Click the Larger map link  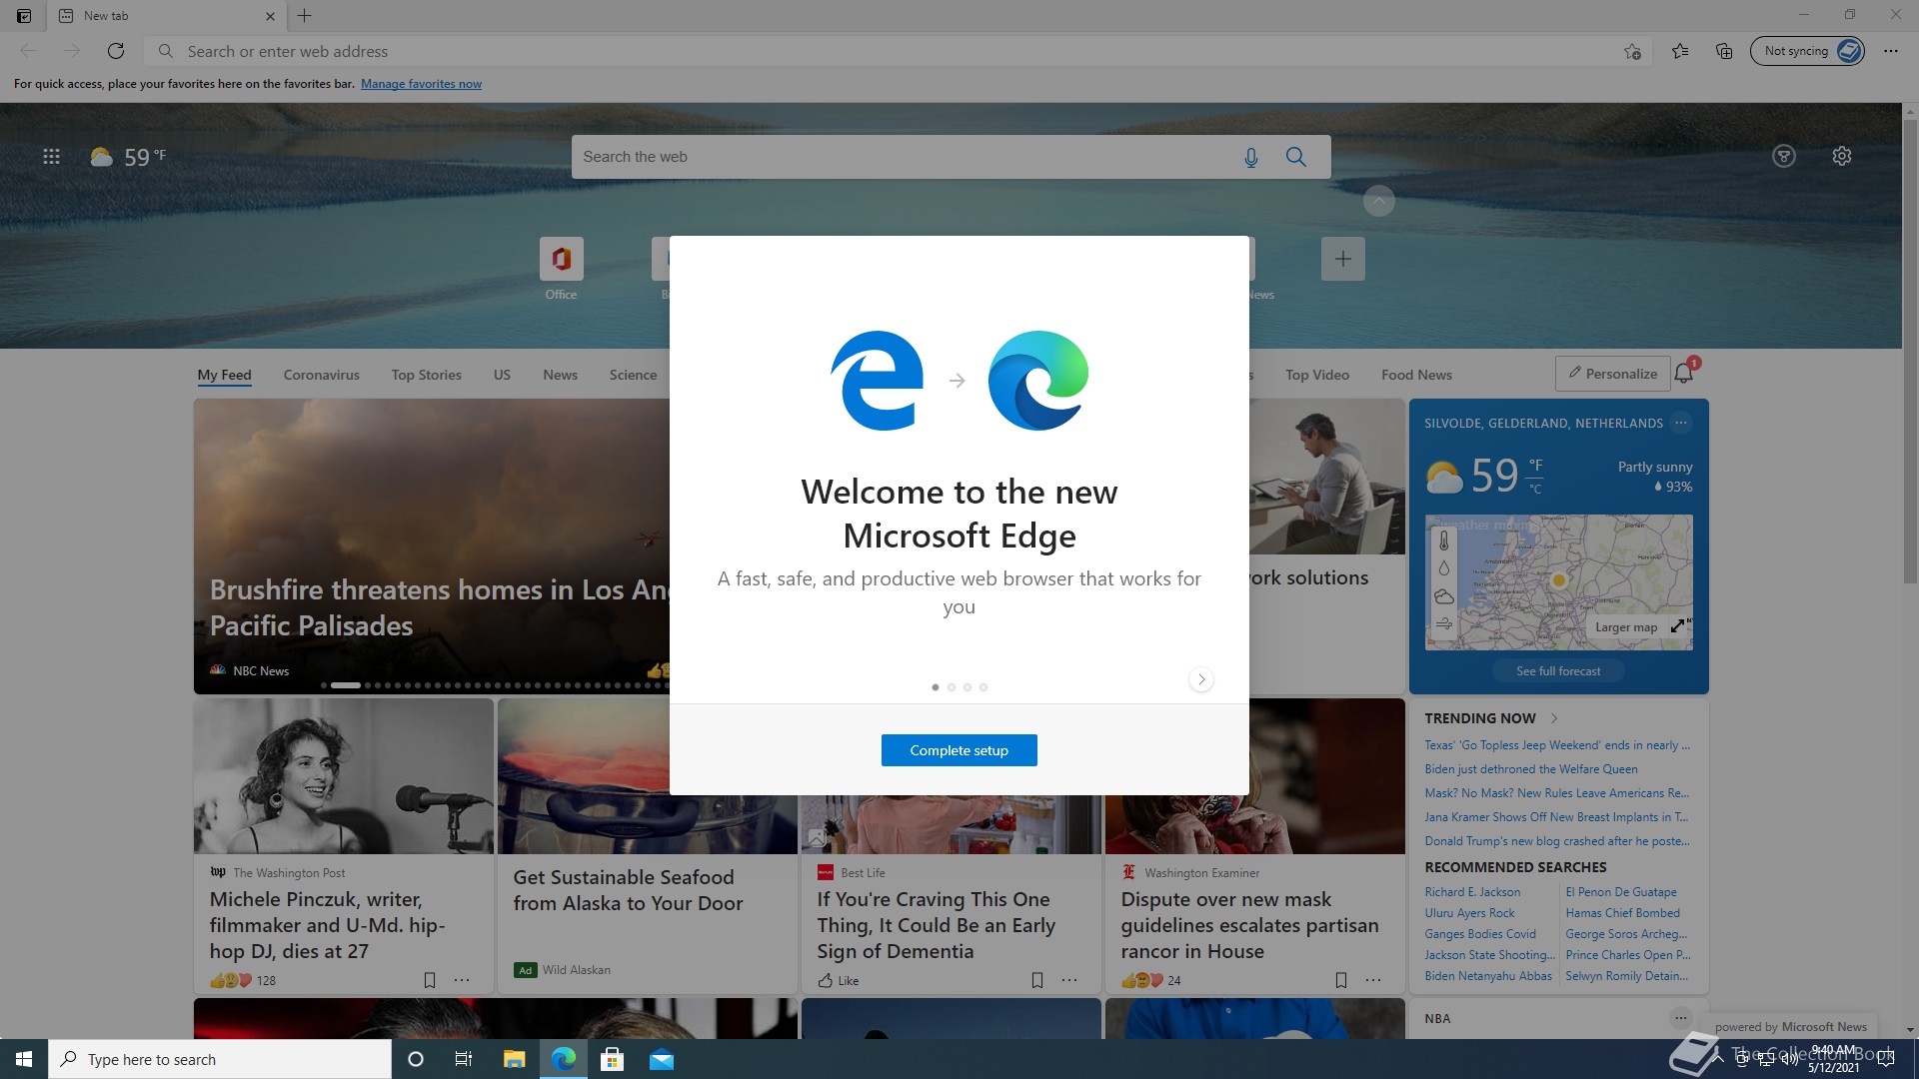click(x=1626, y=627)
